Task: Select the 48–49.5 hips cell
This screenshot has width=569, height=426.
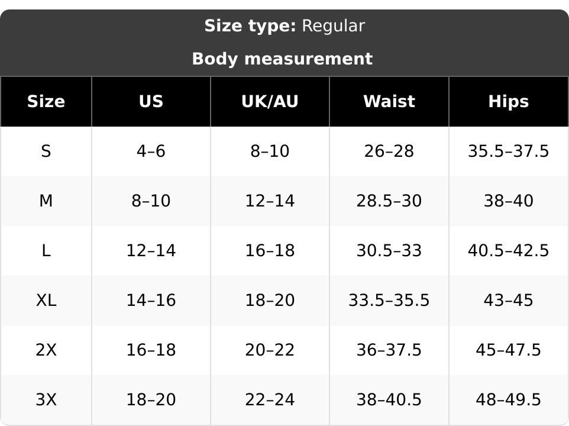Action: 509,400
